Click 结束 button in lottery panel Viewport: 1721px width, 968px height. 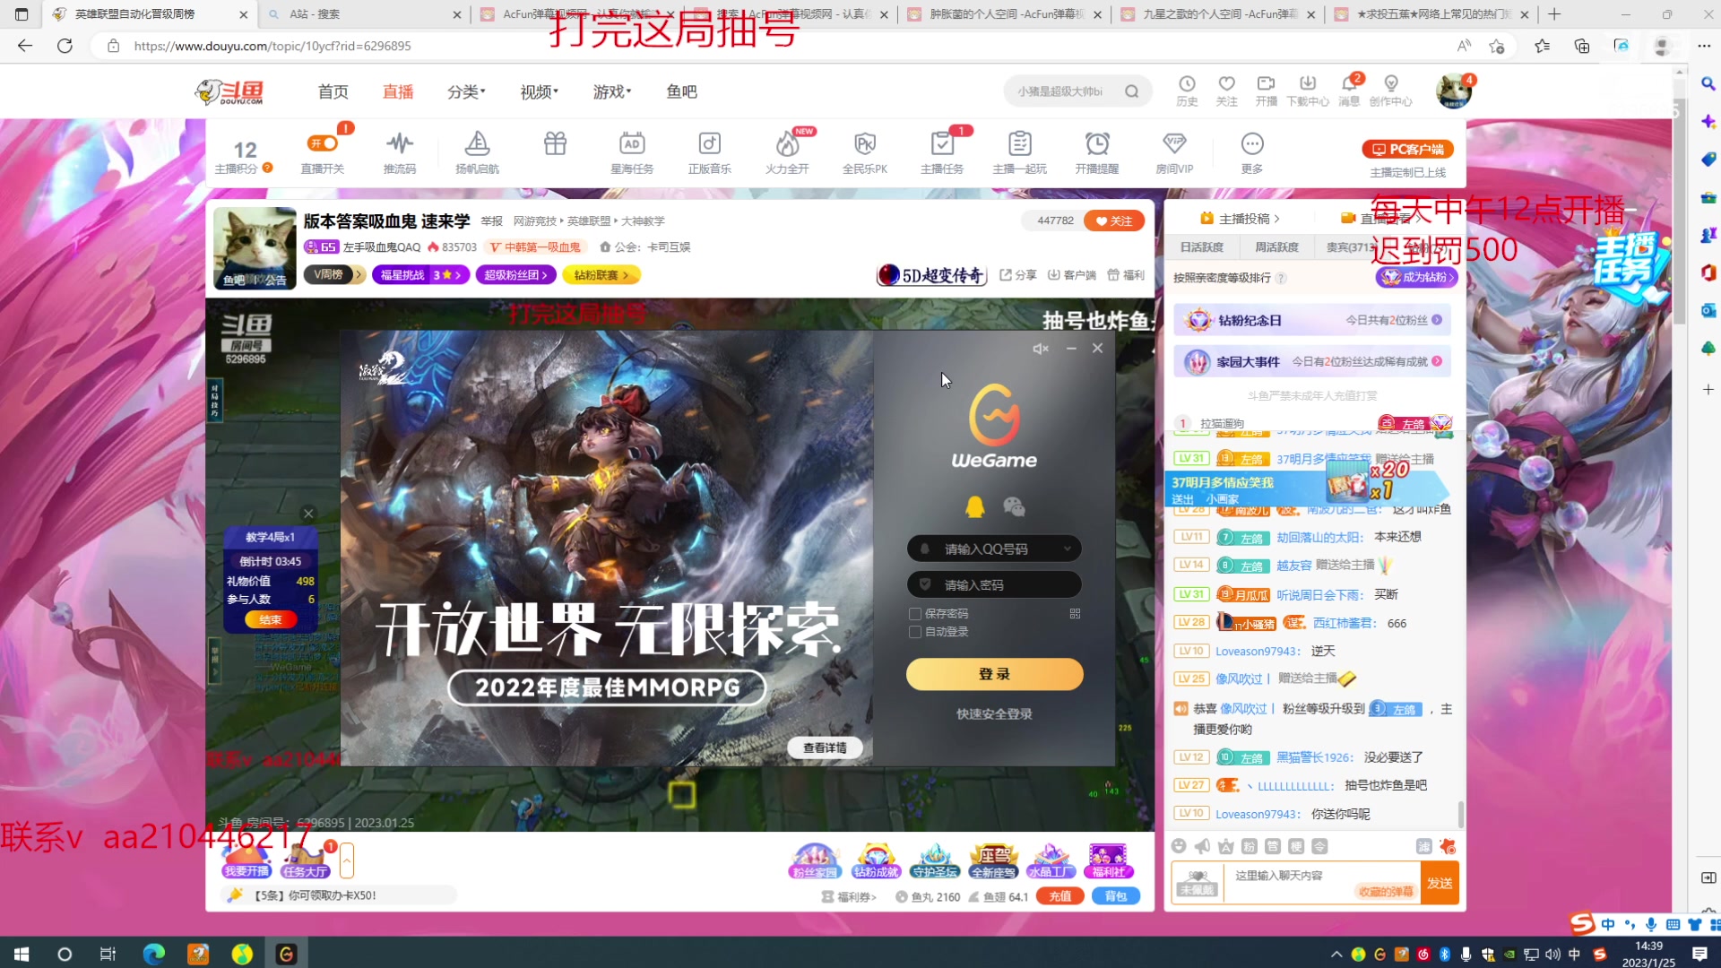pos(270,619)
